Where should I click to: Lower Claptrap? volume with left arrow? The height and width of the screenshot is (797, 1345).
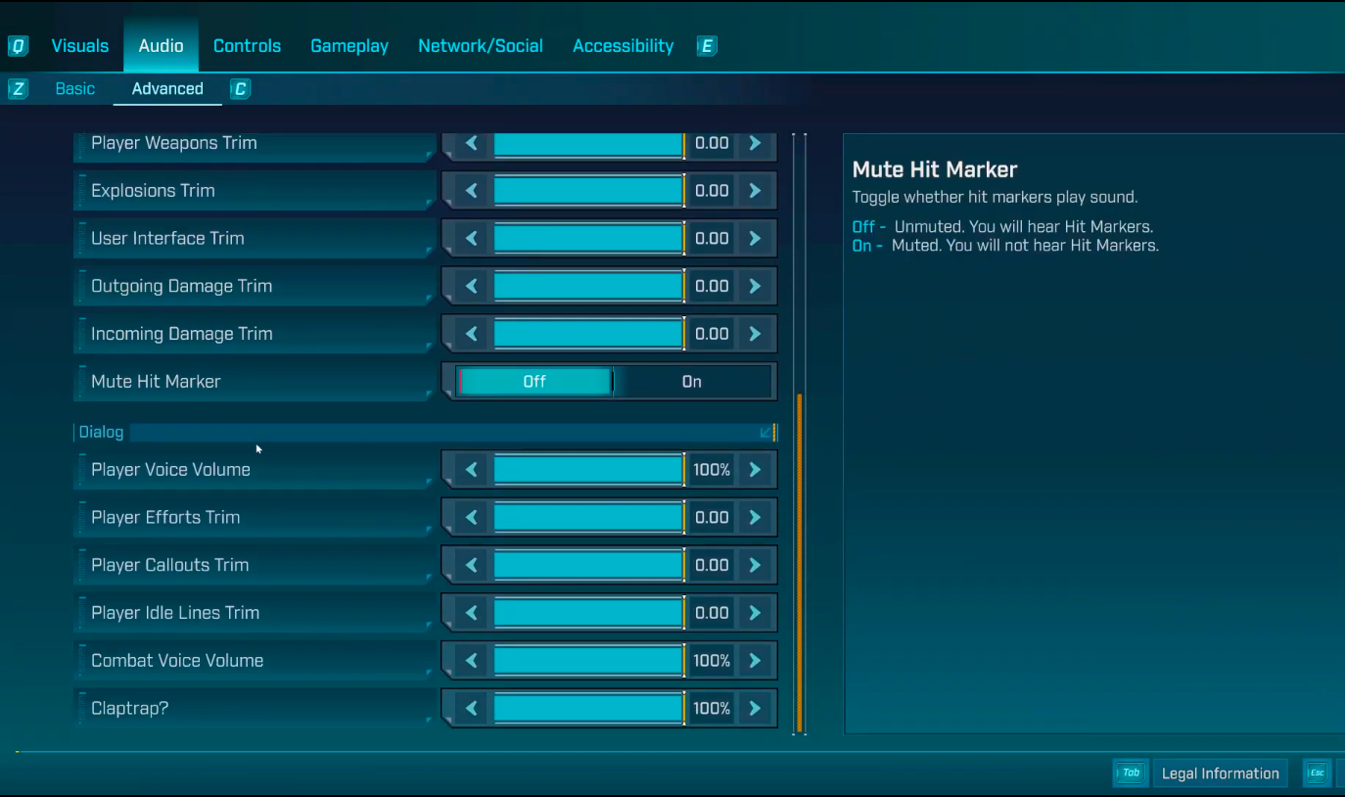tap(471, 708)
